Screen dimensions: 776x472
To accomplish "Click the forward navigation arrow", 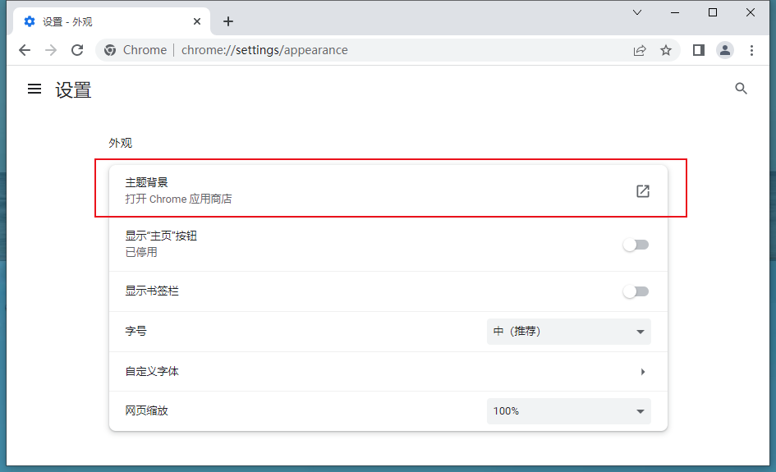I will 50,50.
